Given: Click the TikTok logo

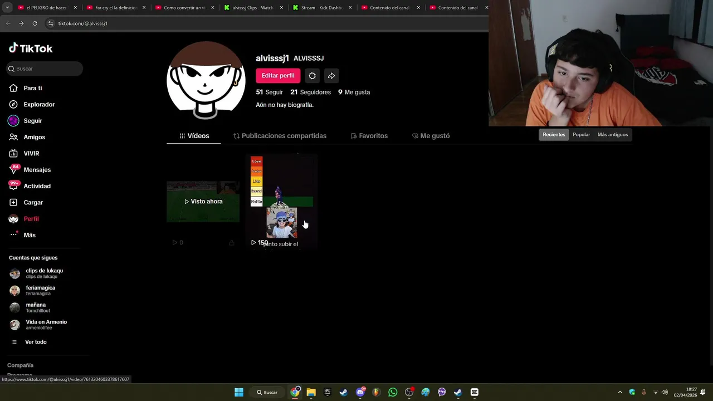Looking at the screenshot, I should click(31, 48).
